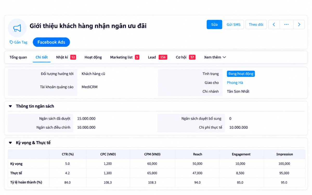The width and height of the screenshot is (312, 195).
Task: Click the megaphone campaign icon
Action: (x=17, y=28)
